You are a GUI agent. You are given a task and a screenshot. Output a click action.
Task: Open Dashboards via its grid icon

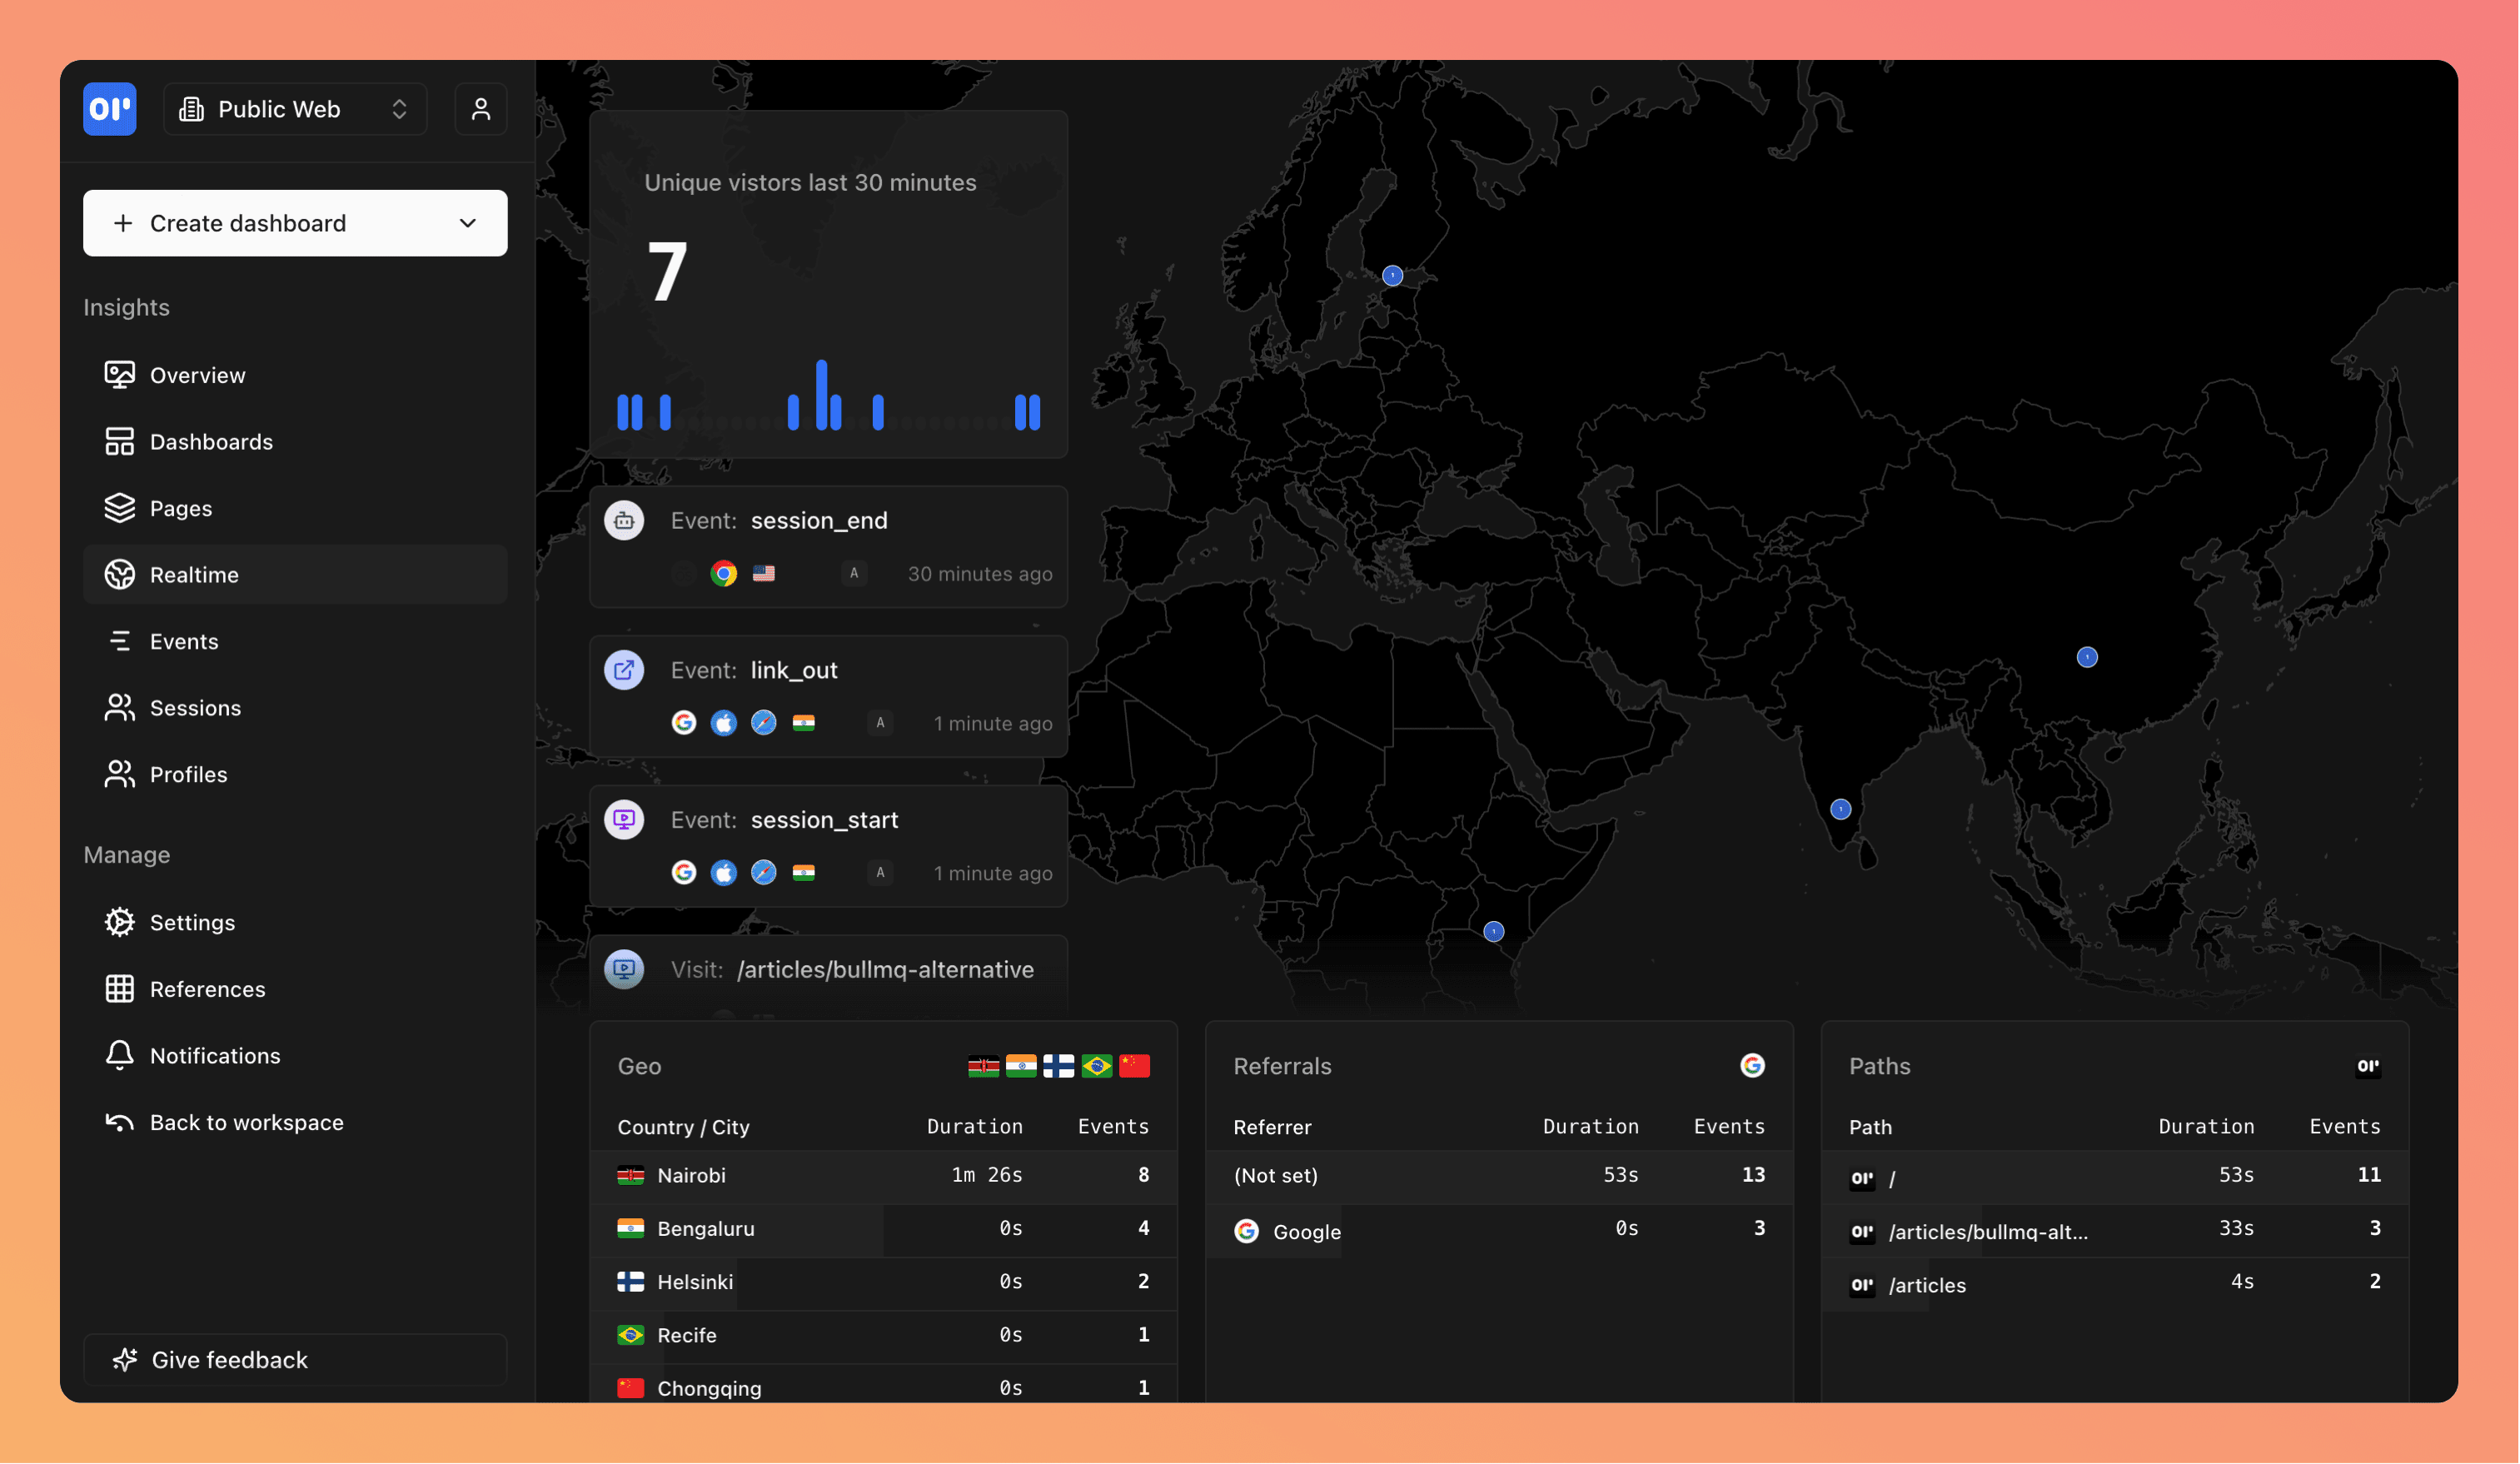pos(120,441)
